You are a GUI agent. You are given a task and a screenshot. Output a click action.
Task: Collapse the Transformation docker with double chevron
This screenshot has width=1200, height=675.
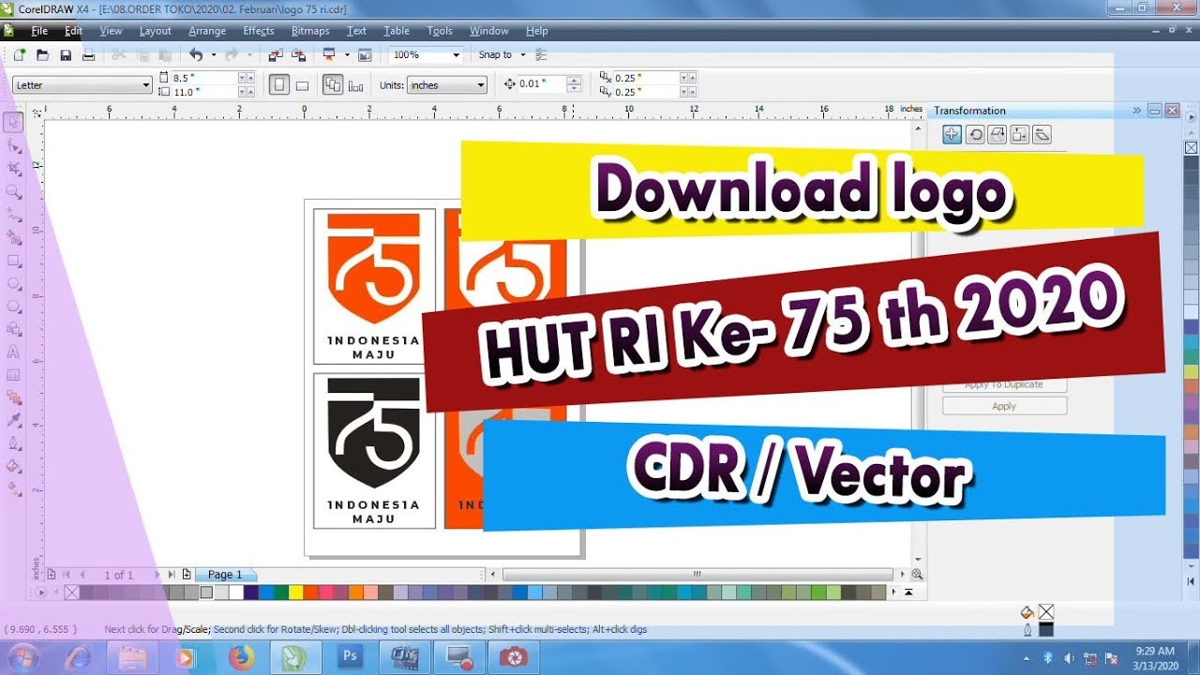[1136, 111]
